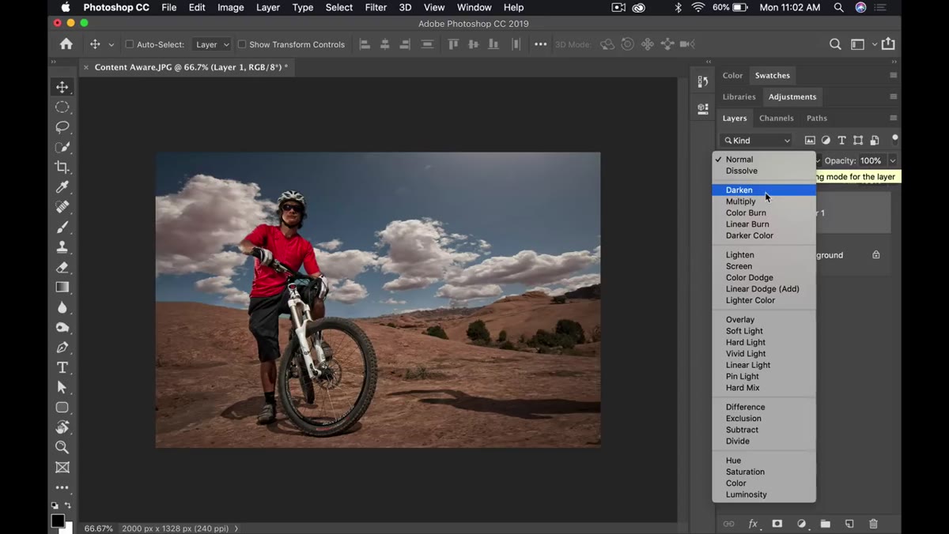The image size is (949, 534).
Task: Open the Layers panel options menu
Action: point(893,118)
